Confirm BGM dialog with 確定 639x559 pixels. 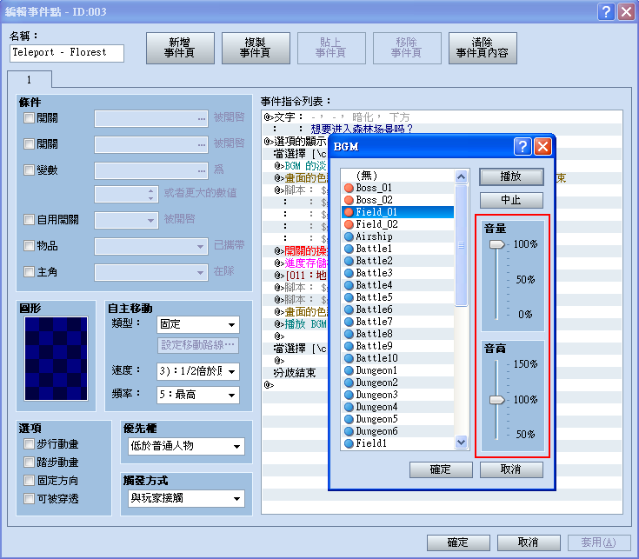coord(441,469)
